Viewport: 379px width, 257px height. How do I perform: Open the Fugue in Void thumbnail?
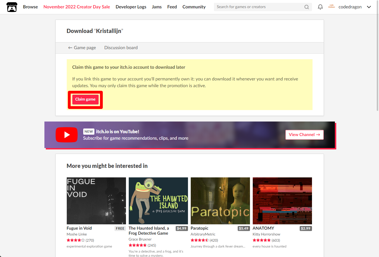96,201
